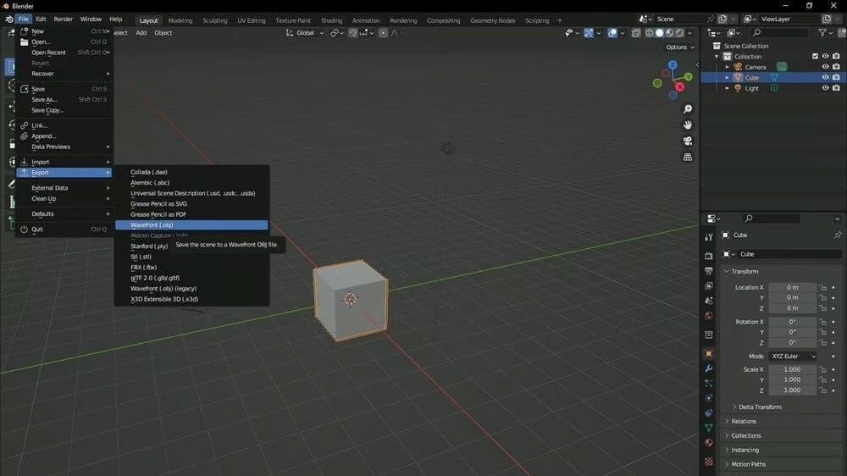Open the Options dropdown in viewport
Image resolution: width=847 pixels, height=476 pixels.
pos(679,47)
